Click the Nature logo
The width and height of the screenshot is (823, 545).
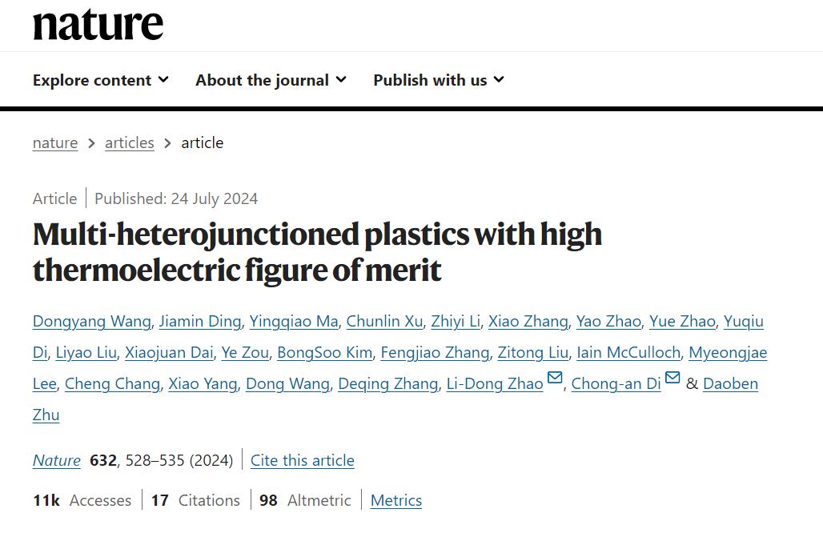click(x=98, y=26)
